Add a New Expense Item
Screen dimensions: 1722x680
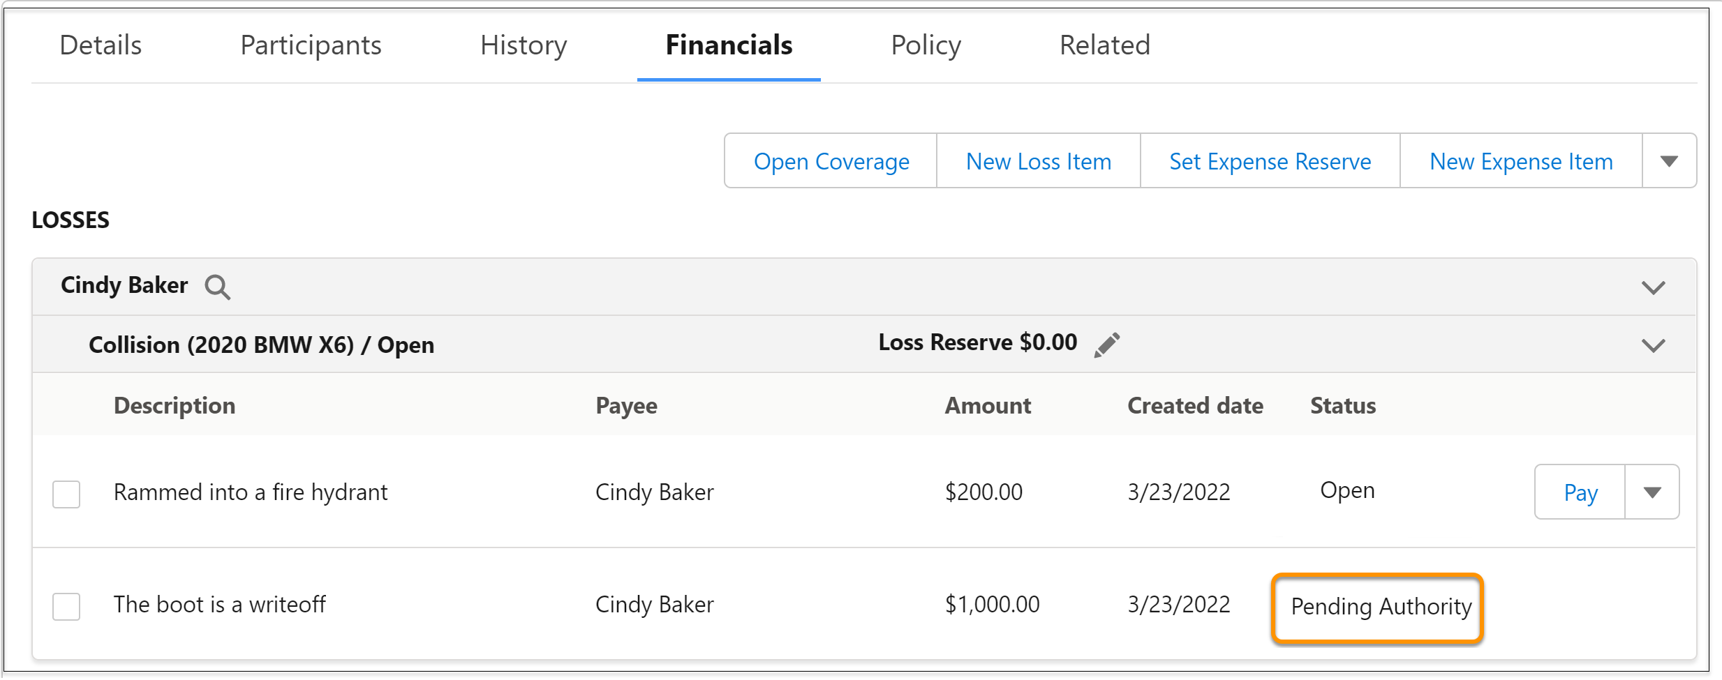pos(1521,161)
